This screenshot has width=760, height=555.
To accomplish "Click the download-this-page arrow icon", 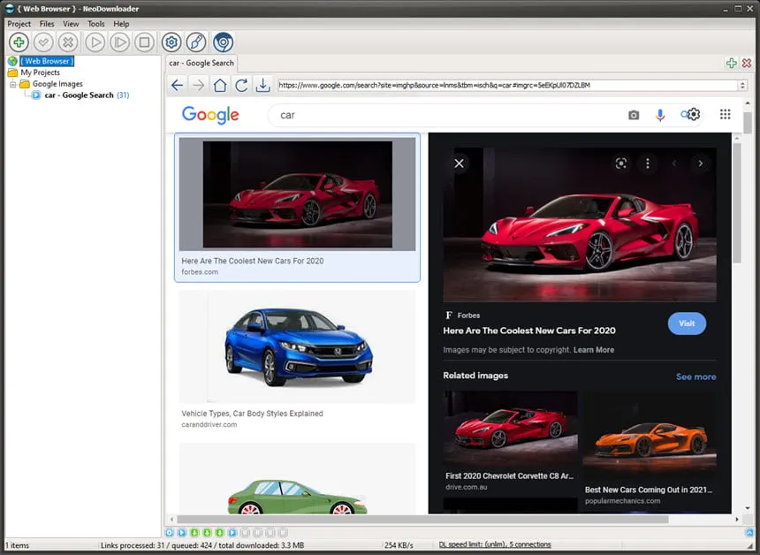I will coord(262,86).
